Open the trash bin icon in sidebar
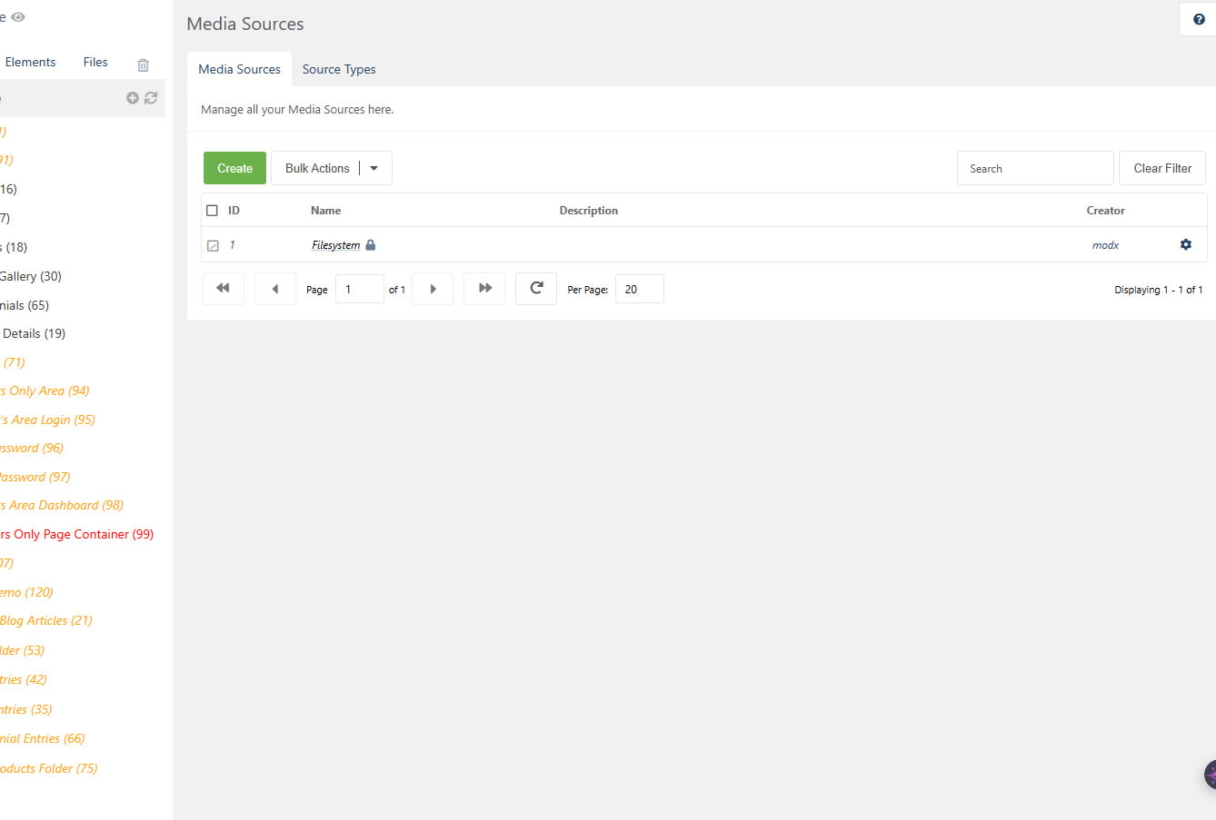The image size is (1216, 820). click(x=143, y=64)
